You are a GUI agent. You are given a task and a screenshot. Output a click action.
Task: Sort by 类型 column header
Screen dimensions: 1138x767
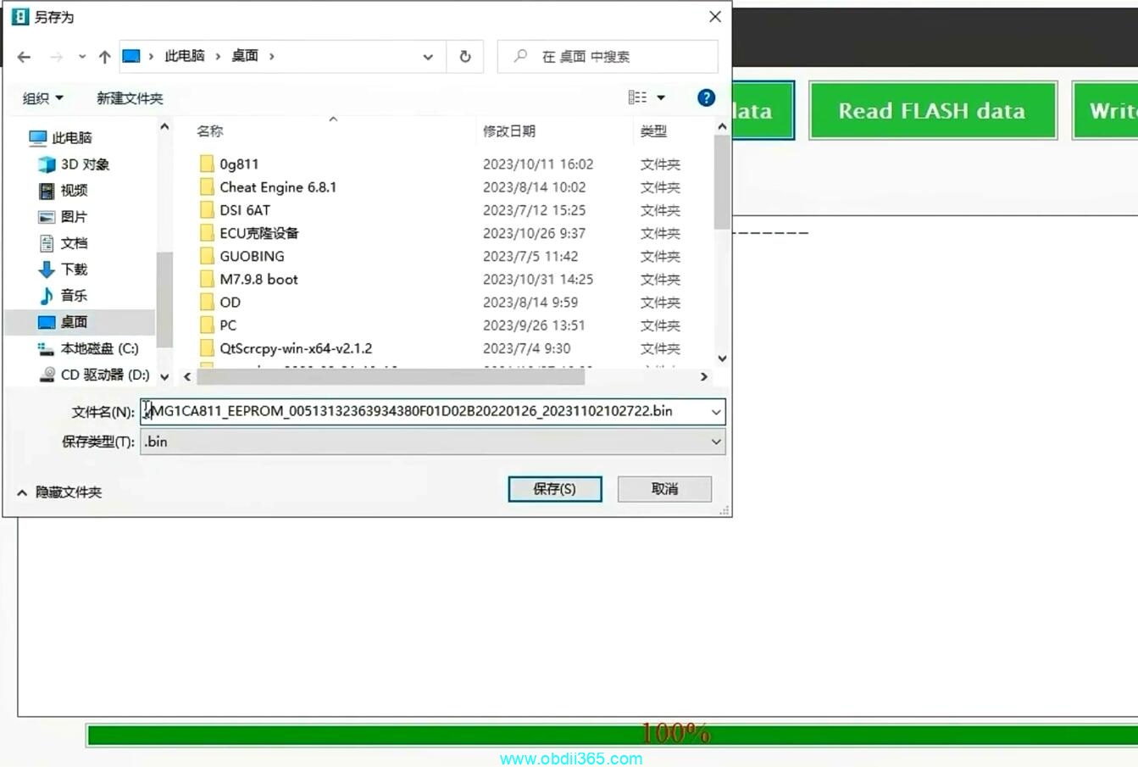[653, 131]
